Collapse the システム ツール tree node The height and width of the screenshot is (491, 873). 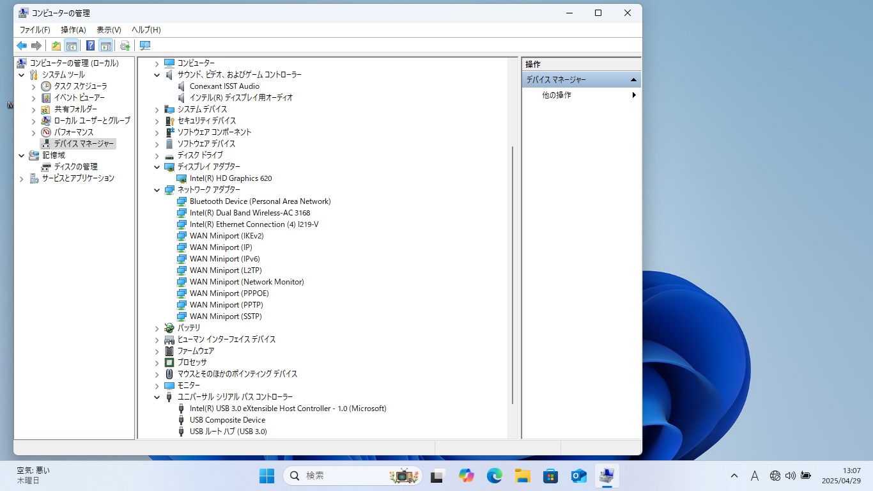[22, 75]
